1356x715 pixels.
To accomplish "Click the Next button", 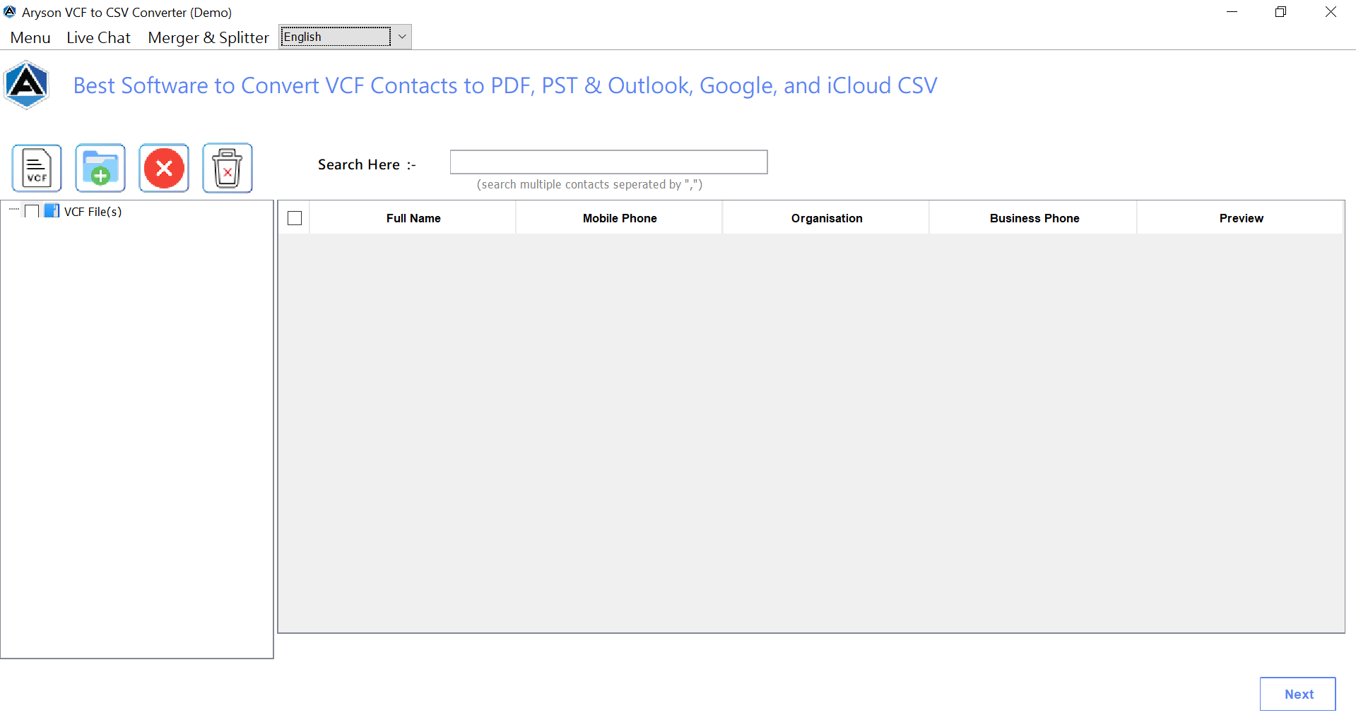I will click(x=1297, y=694).
